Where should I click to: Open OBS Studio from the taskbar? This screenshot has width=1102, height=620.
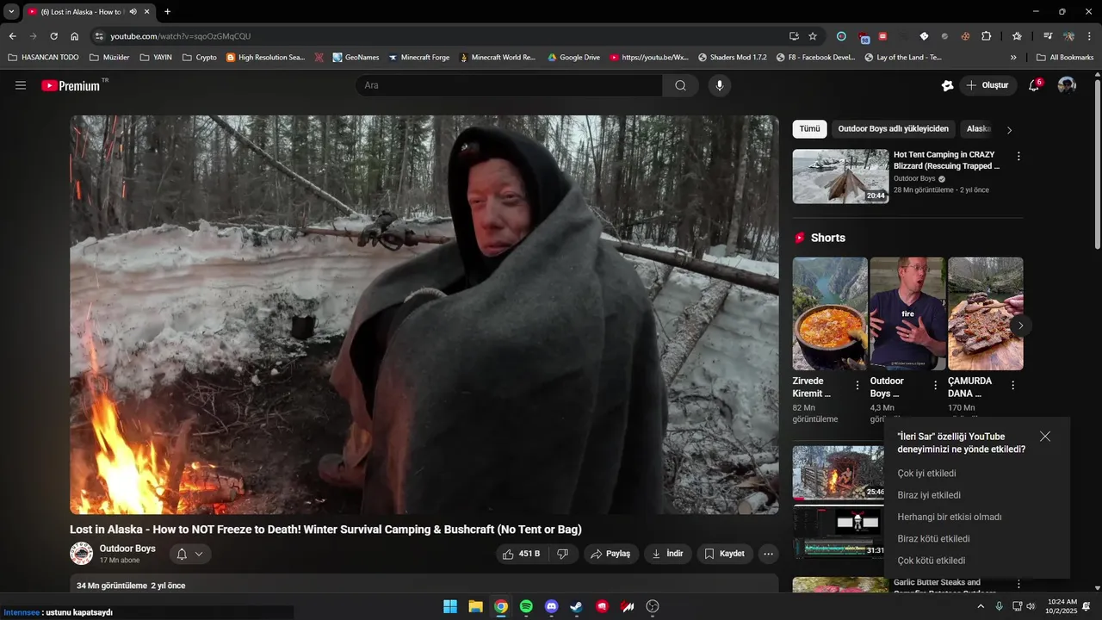click(653, 606)
